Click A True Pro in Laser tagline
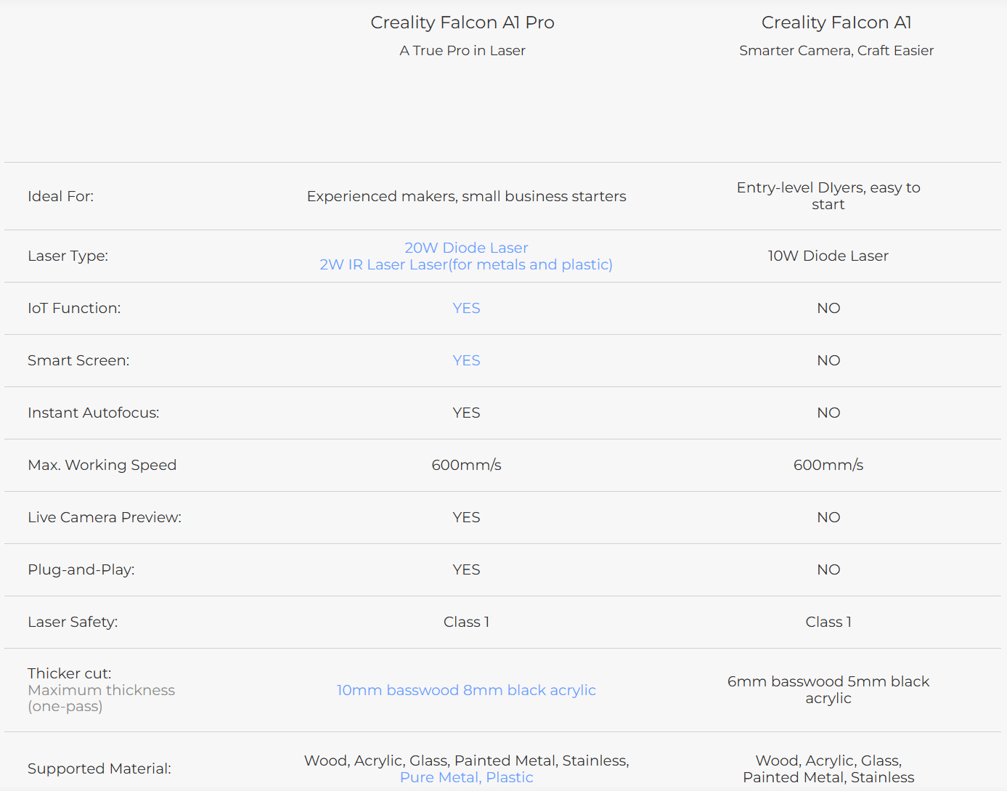1007x791 pixels. click(x=462, y=51)
